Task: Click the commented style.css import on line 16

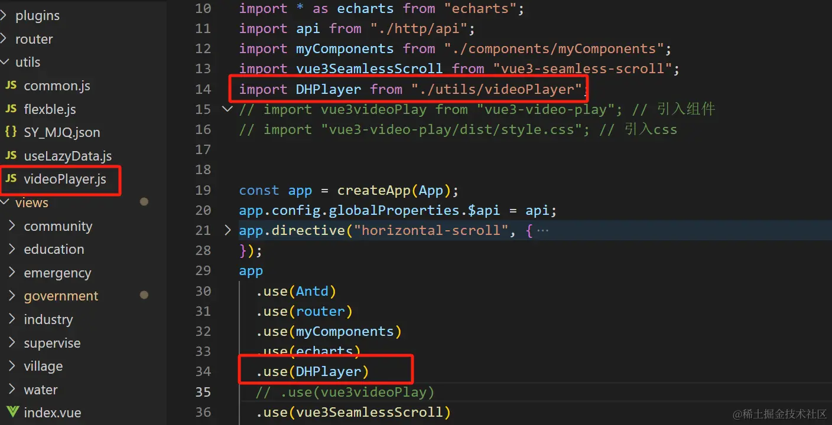Action: pyautogui.click(x=414, y=129)
